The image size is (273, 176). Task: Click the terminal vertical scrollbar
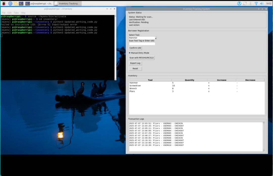tap(115, 48)
